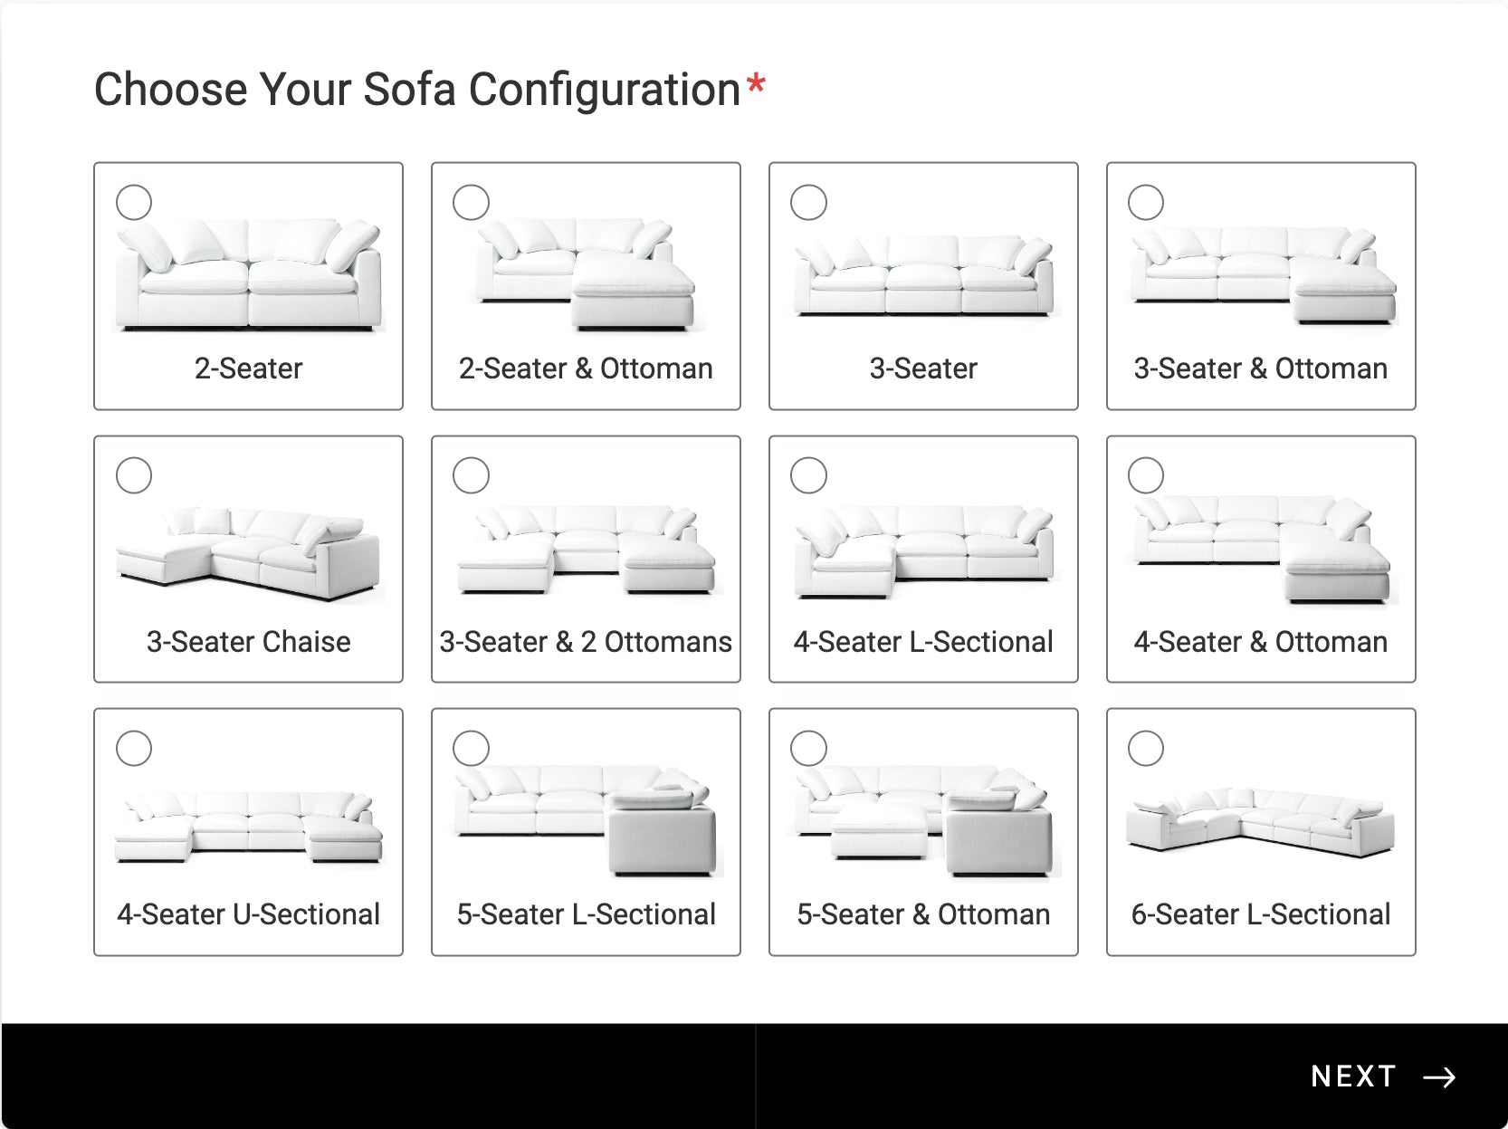Select the 6-Seater L-Sectional radio button
Screen dimensions: 1508x1129
pyautogui.click(x=1145, y=749)
